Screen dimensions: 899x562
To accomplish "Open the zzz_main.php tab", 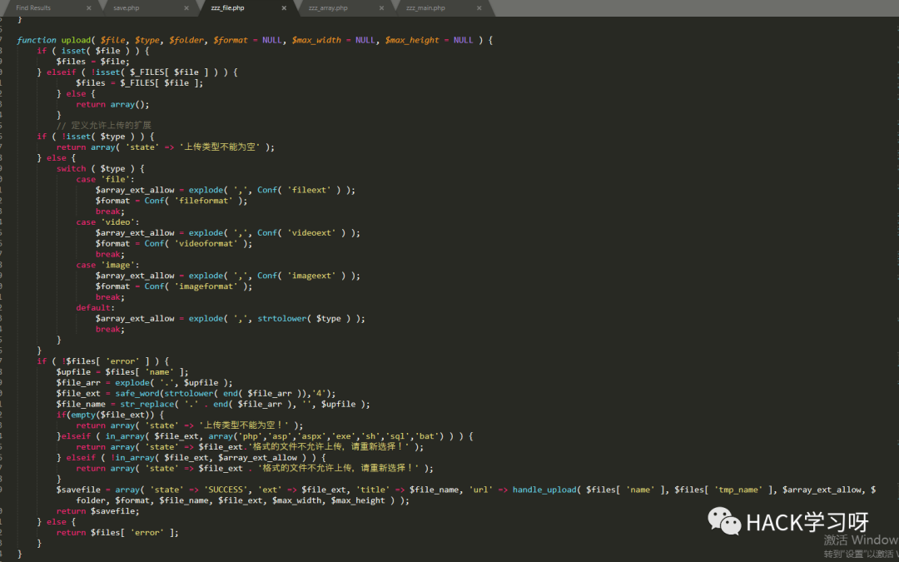I will tap(425, 8).
